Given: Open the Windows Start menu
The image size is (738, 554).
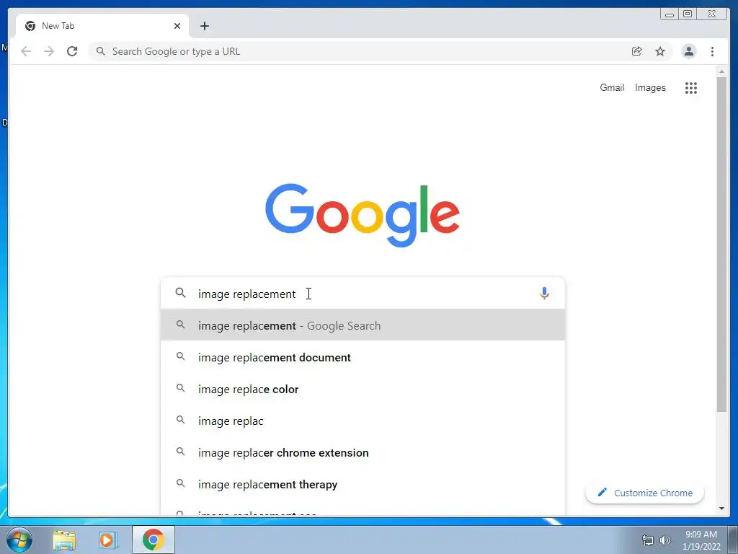Looking at the screenshot, I should 19,540.
